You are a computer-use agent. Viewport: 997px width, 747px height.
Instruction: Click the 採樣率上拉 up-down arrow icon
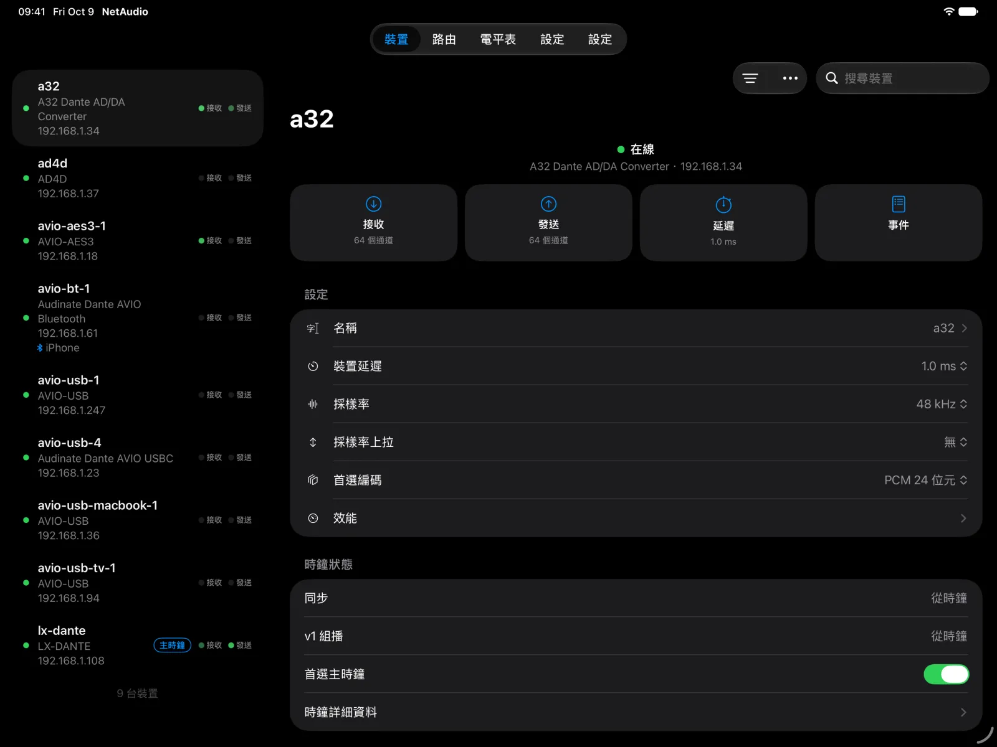click(x=313, y=442)
